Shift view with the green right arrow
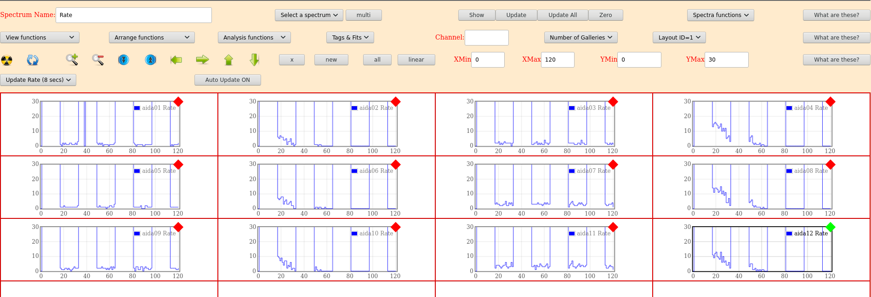 point(202,60)
